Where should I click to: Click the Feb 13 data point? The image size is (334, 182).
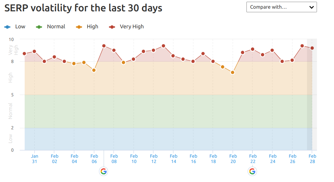pos(163,46)
